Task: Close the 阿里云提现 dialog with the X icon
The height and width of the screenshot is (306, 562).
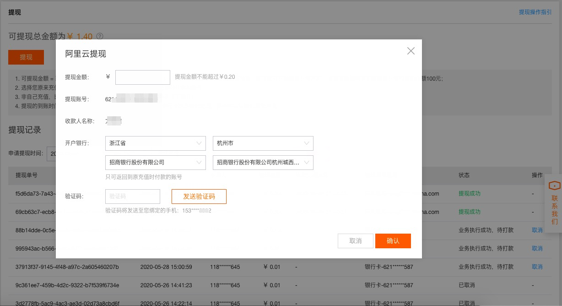Action: point(411,51)
